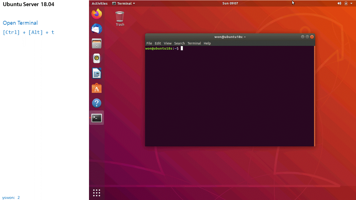Click the terminal's vertical scrollbar

(x=315, y=96)
